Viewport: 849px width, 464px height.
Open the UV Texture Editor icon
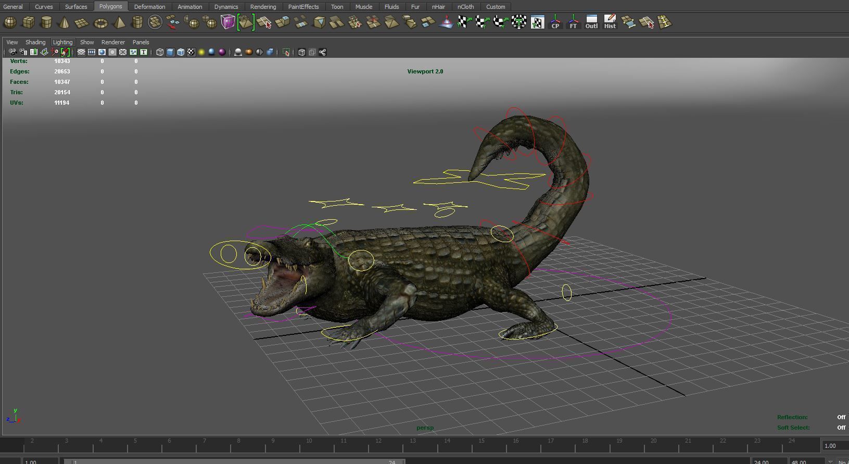click(537, 22)
